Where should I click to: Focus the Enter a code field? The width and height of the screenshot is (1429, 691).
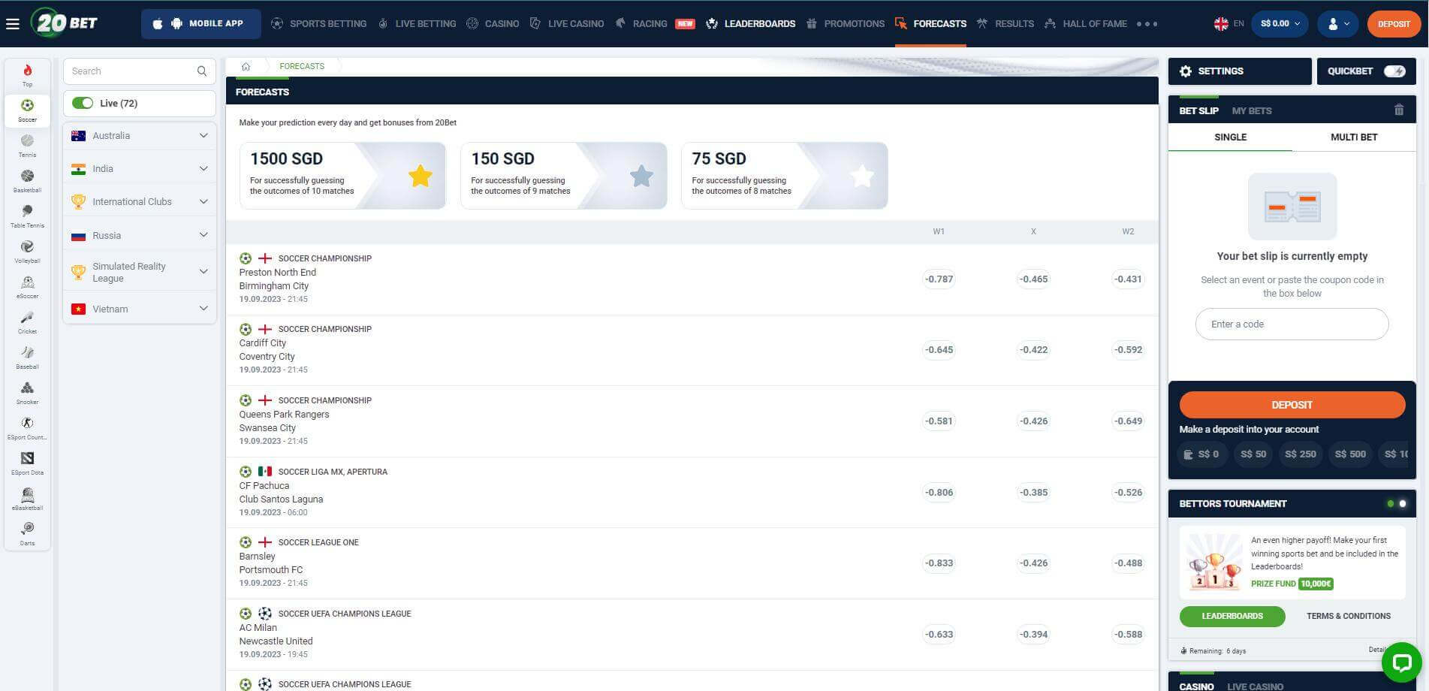[x=1292, y=324]
